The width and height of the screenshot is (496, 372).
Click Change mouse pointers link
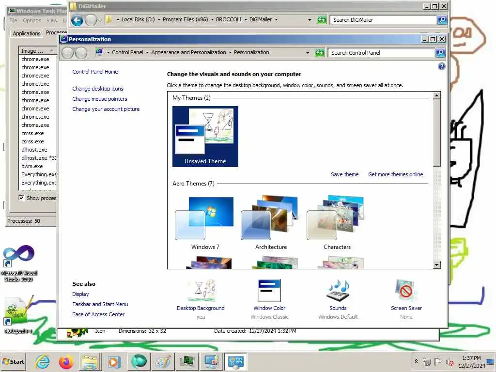(100, 99)
